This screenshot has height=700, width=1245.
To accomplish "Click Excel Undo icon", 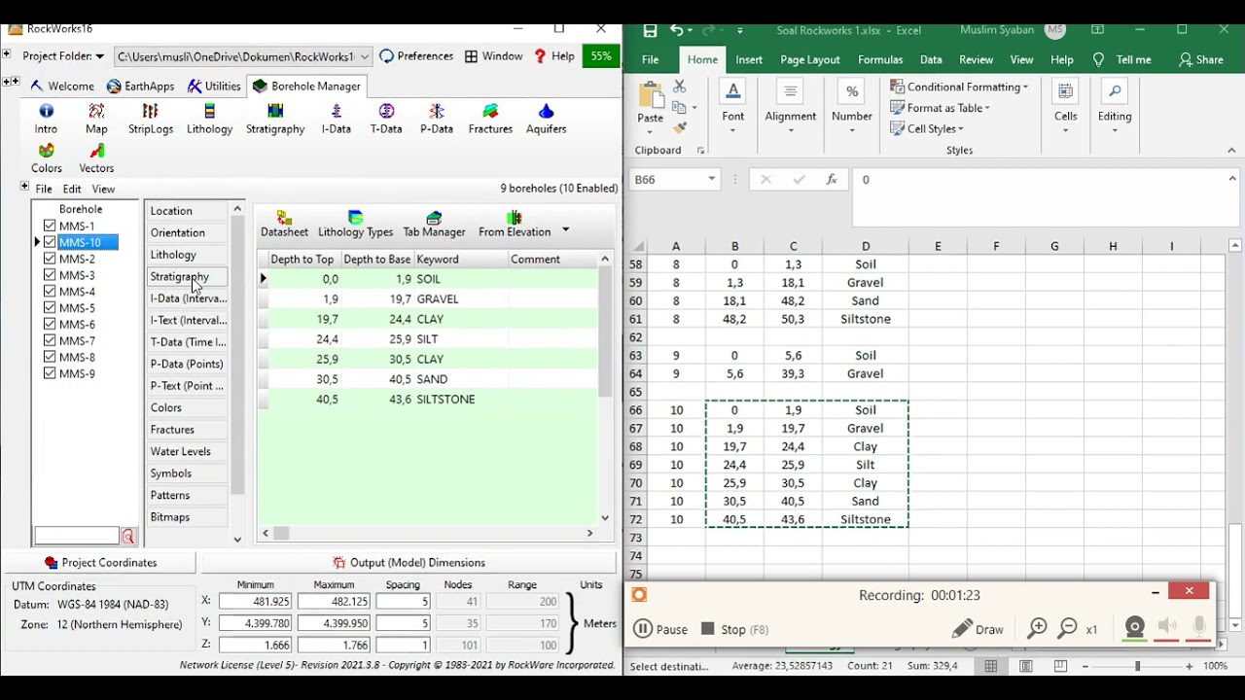I will (677, 30).
